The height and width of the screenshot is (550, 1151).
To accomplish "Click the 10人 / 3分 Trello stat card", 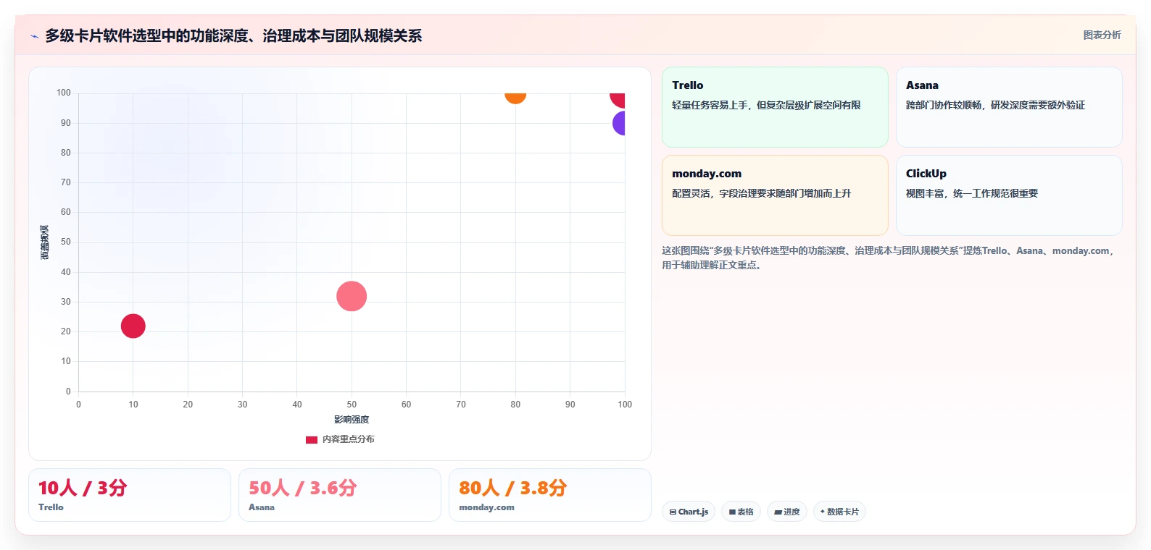I will [130, 495].
